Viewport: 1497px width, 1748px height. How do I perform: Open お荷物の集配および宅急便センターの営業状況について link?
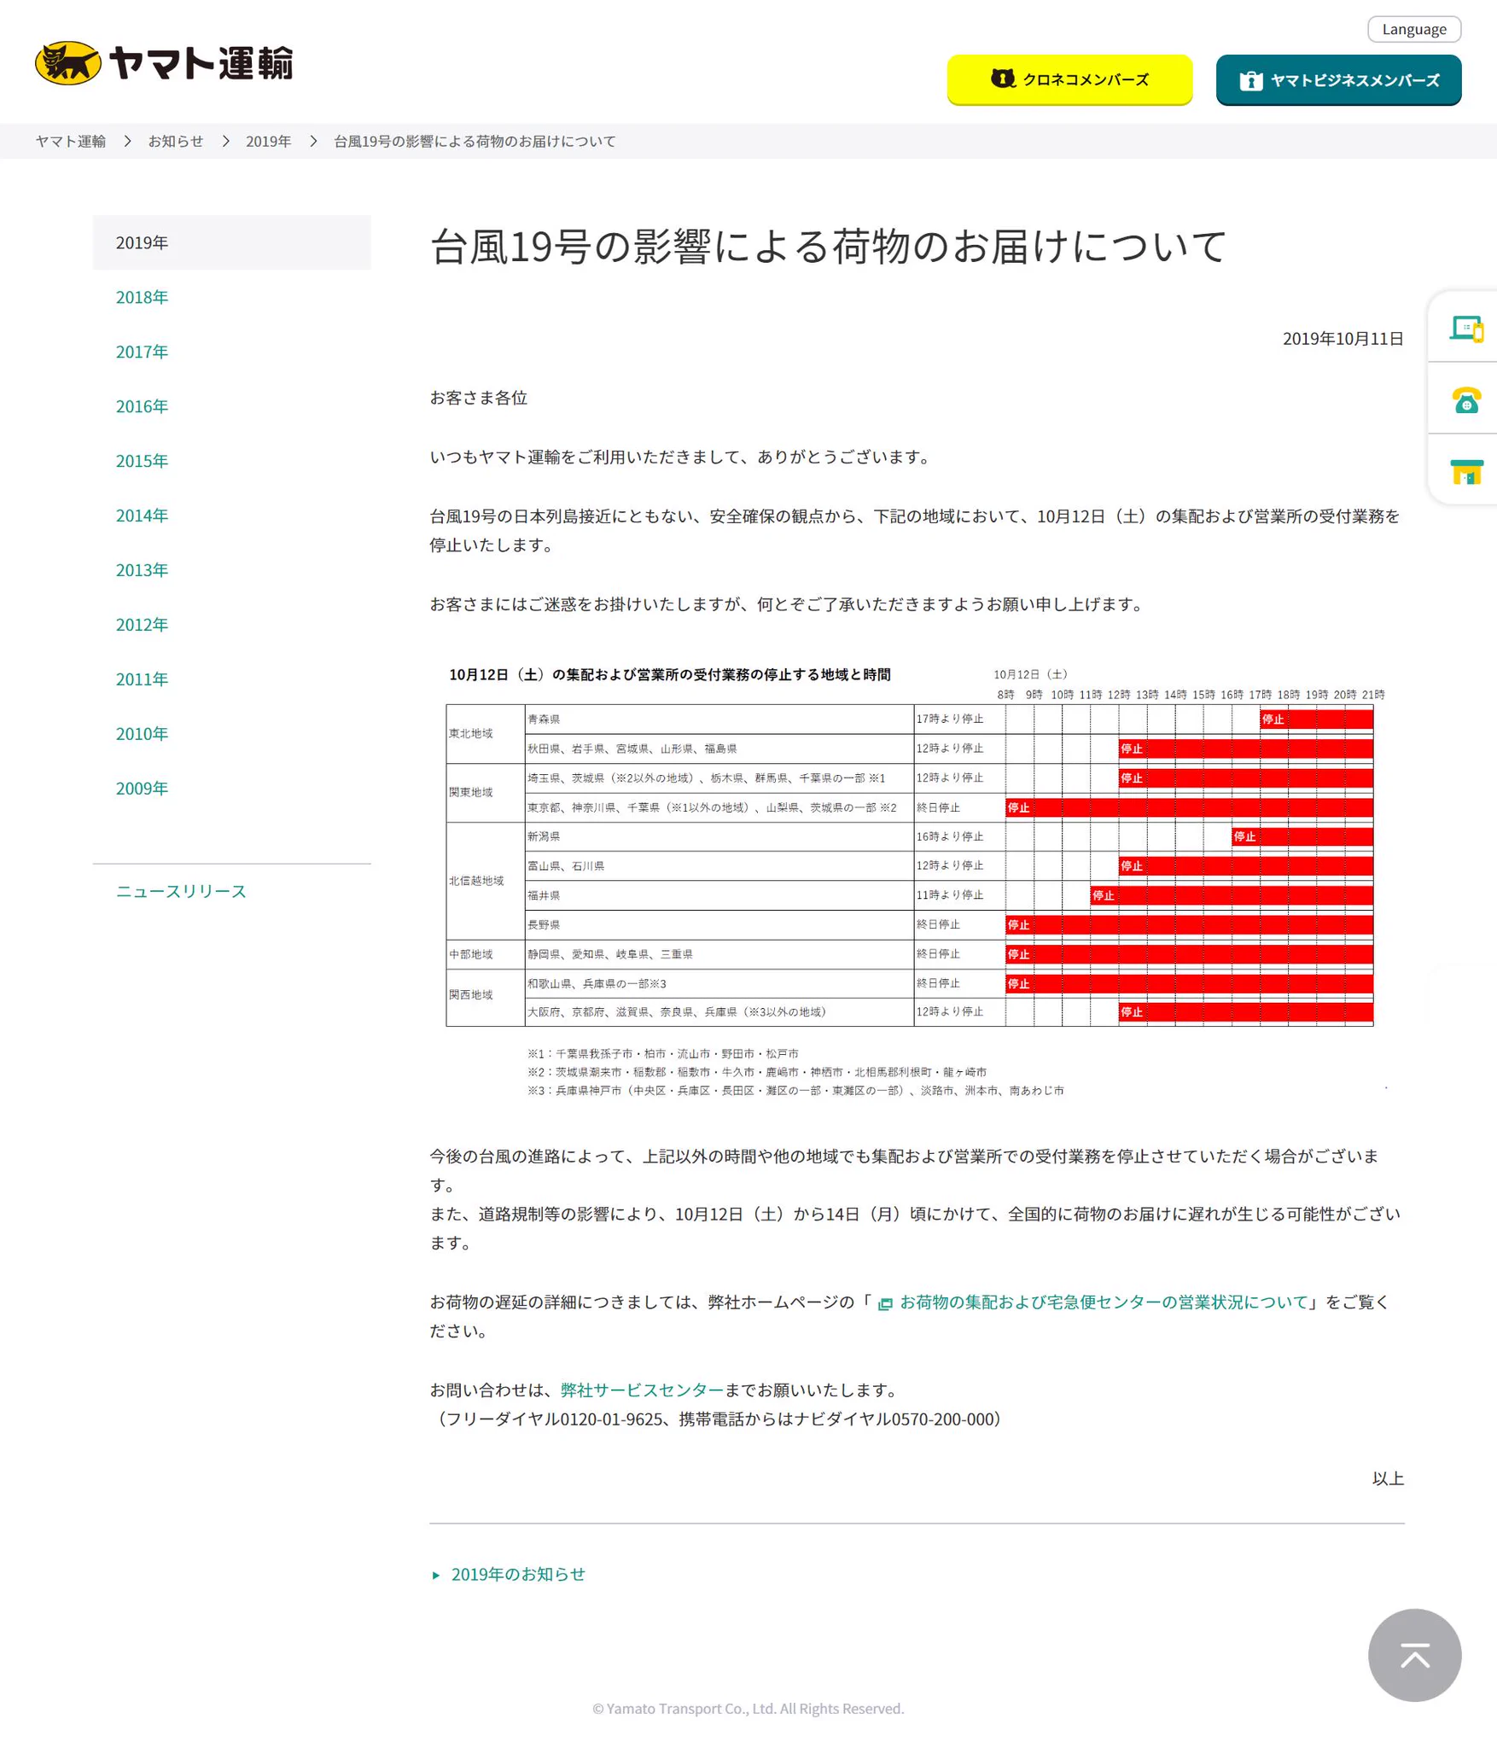1104,1302
